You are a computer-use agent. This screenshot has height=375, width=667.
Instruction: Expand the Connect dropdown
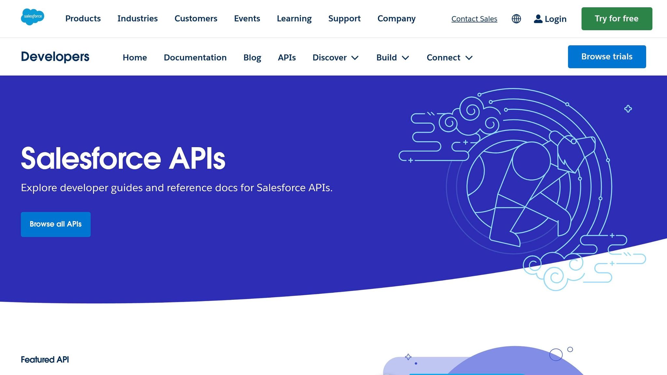pyautogui.click(x=450, y=58)
